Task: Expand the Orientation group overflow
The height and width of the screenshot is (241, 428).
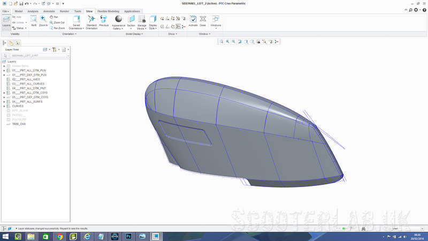Action: tap(70, 34)
